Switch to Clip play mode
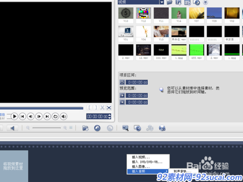The image size is (243, 182). 2,118
